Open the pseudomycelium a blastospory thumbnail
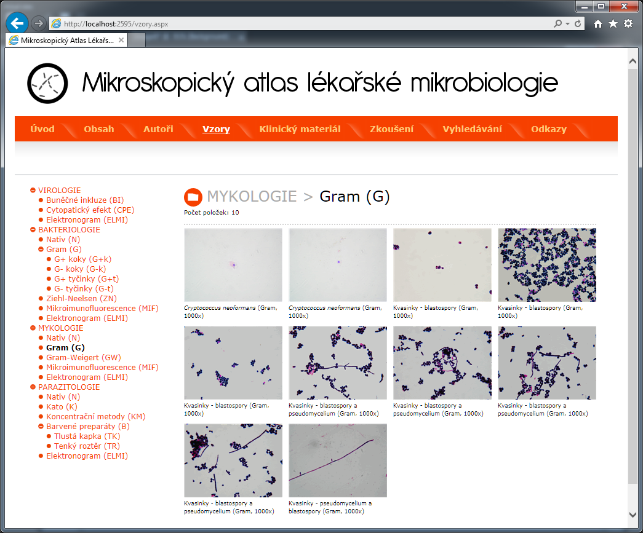The image size is (643, 533). click(x=338, y=460)
